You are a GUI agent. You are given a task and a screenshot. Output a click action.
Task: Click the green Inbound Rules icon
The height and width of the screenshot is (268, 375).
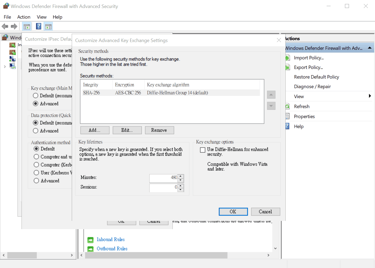coord(91,240)
